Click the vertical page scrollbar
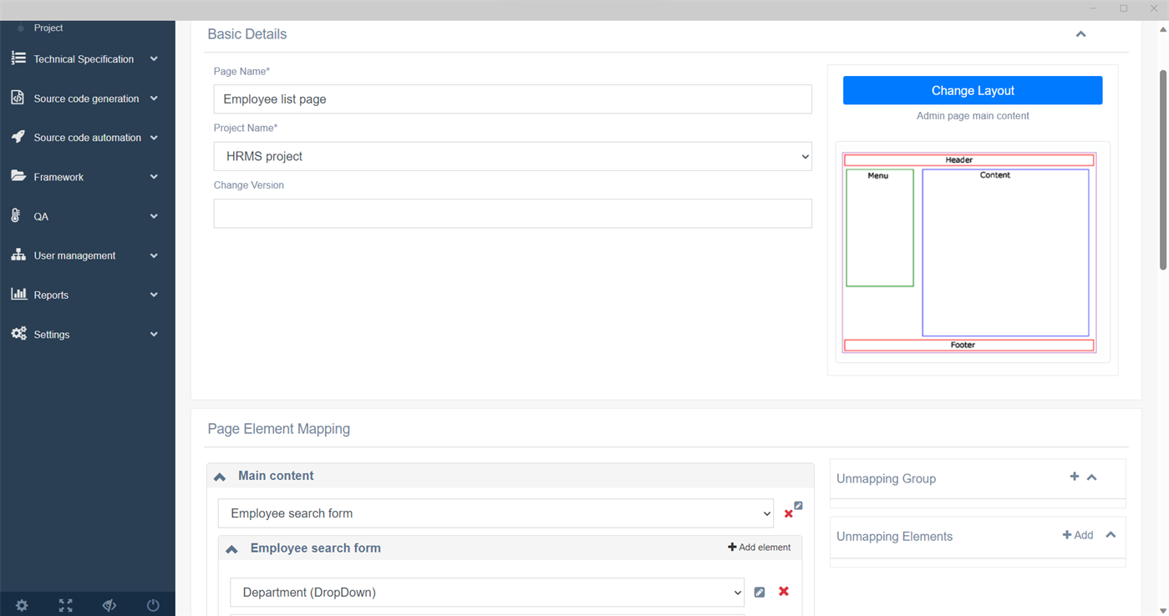 [x=1163, y=169]
